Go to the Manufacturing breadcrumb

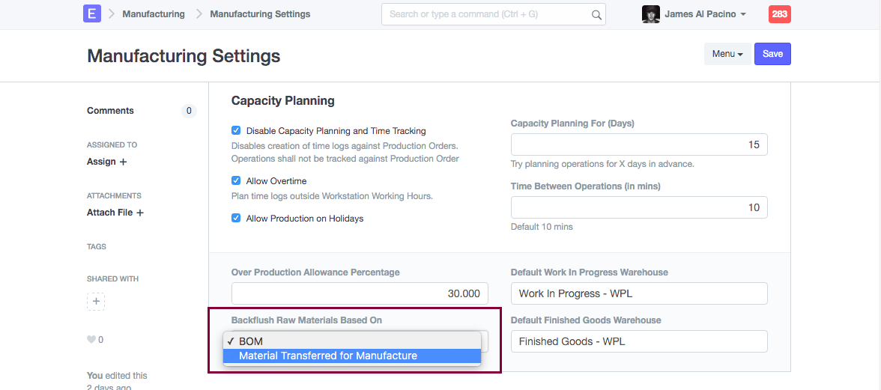[x=154, y=14]
